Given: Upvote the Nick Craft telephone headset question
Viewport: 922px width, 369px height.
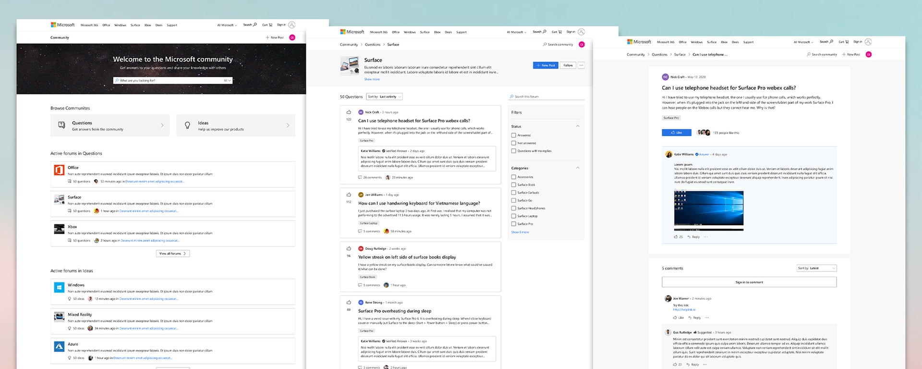Looking at the screenshot, I should [x=349, y=112].
